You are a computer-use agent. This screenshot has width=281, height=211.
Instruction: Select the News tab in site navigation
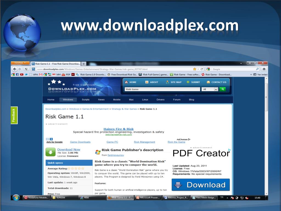pyautogui.click(x=101, y=99)
